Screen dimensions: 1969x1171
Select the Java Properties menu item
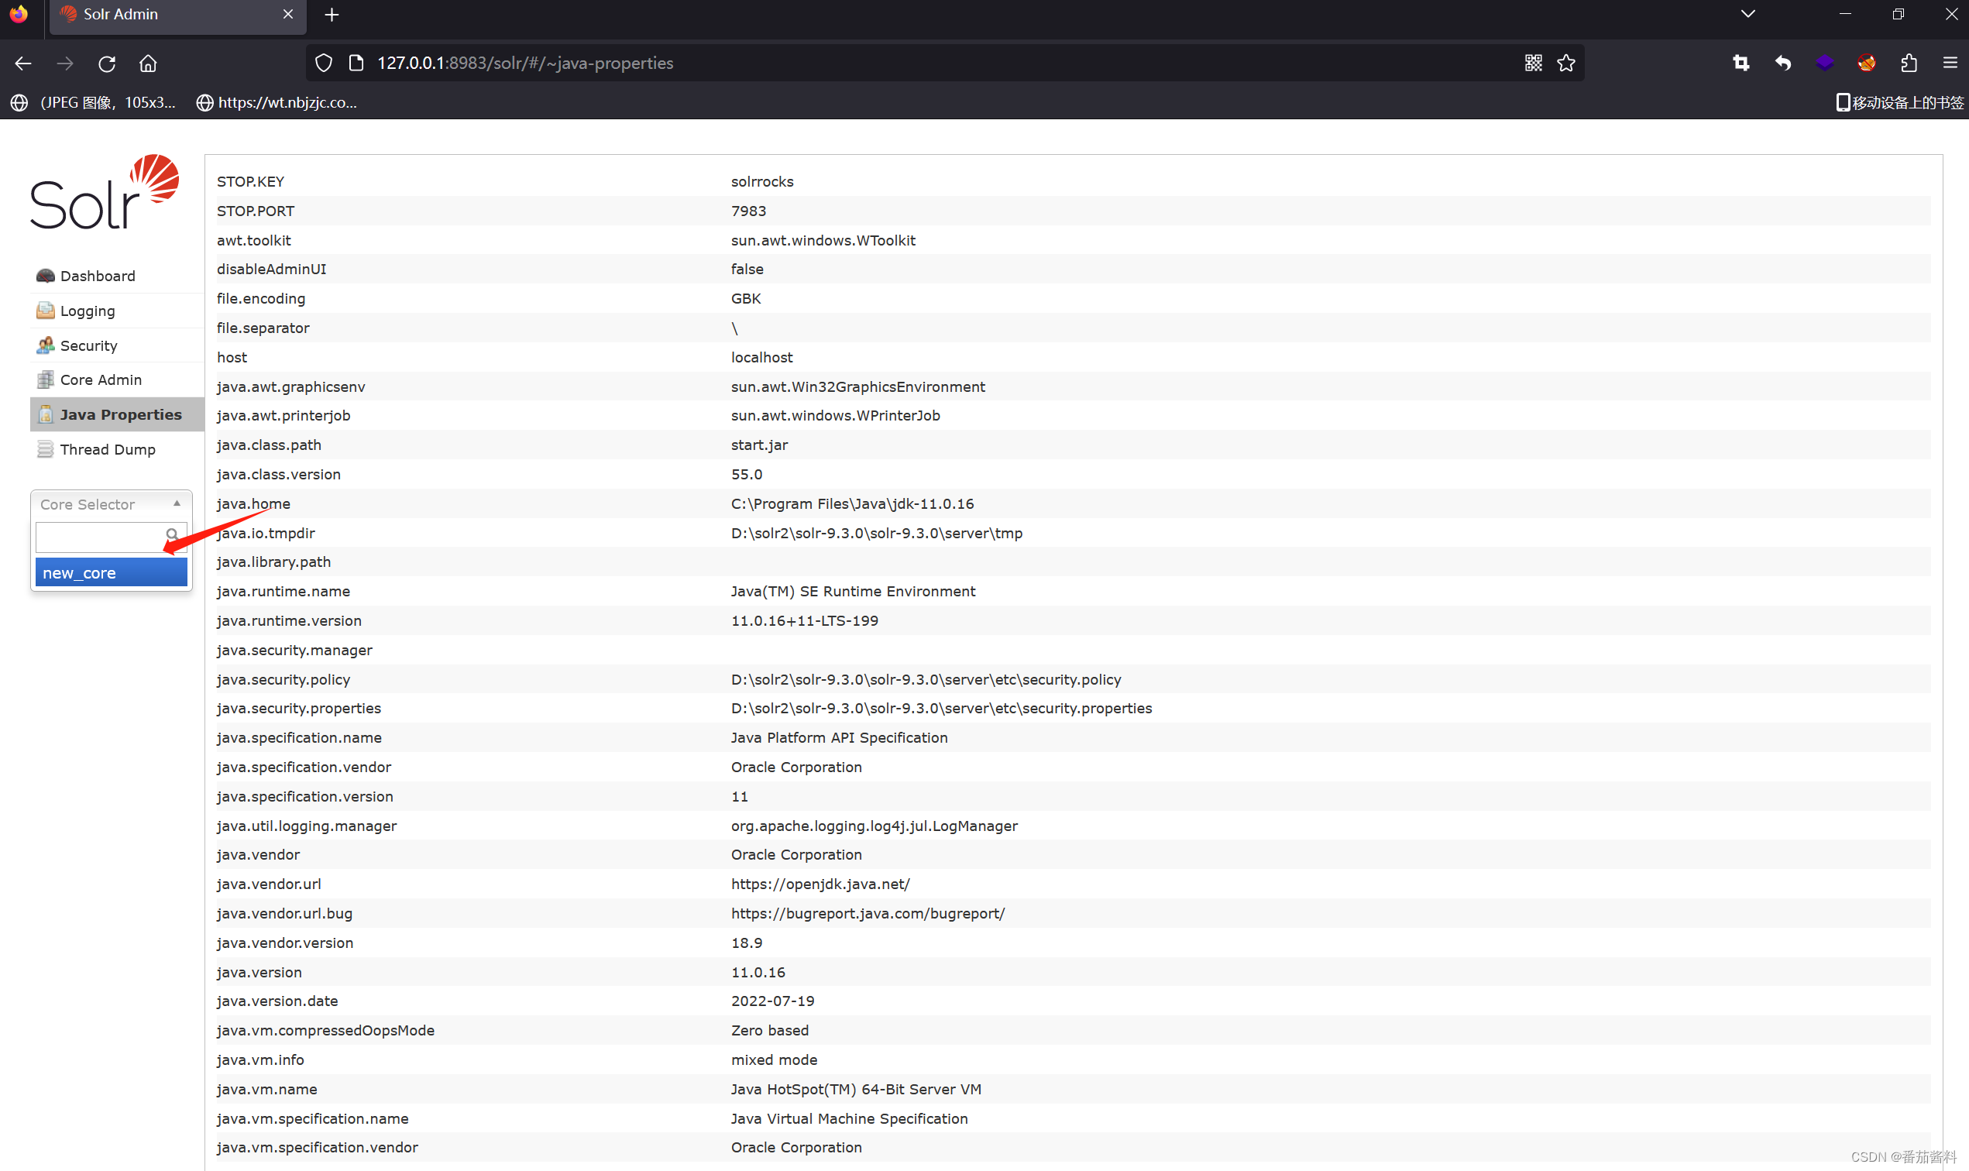tap(120, 415)
